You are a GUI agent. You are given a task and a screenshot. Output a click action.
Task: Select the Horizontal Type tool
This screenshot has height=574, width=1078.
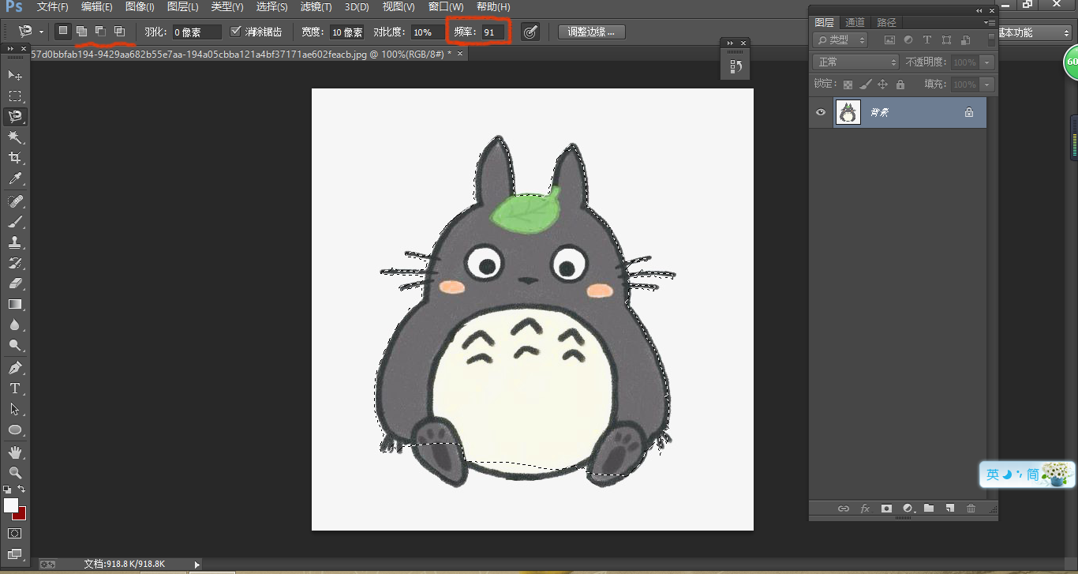coord(15,388)
